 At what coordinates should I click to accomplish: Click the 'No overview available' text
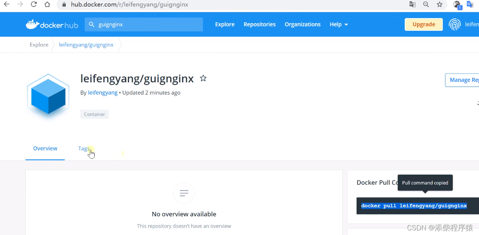[x=184, y=214]
